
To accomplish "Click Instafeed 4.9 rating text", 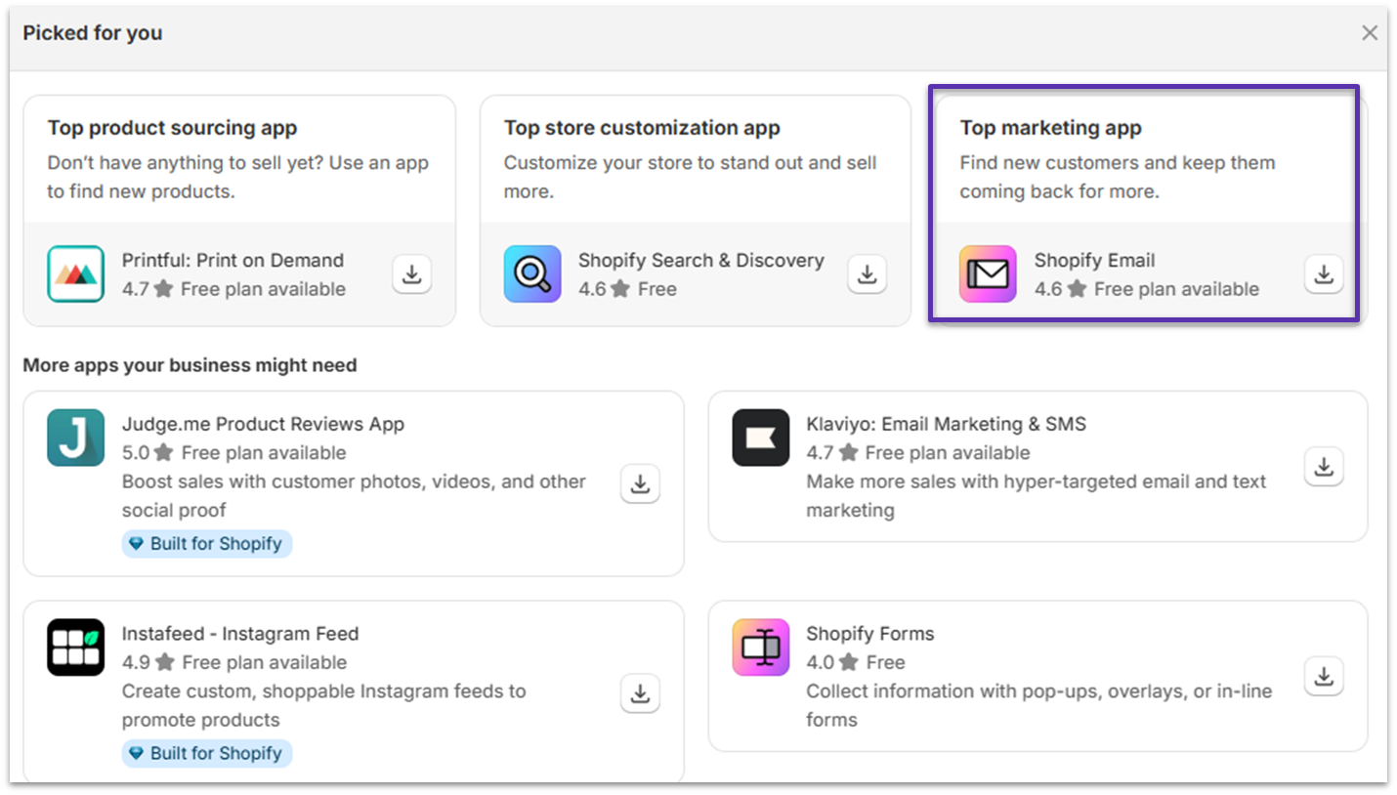I will pos(233,662).
